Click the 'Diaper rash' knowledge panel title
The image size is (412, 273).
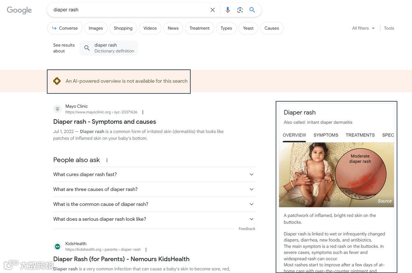click(x=300, y=113)
